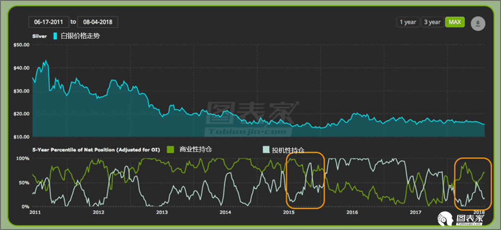
Task: Click the $20.00 price axis label
Action: [21, 114]
